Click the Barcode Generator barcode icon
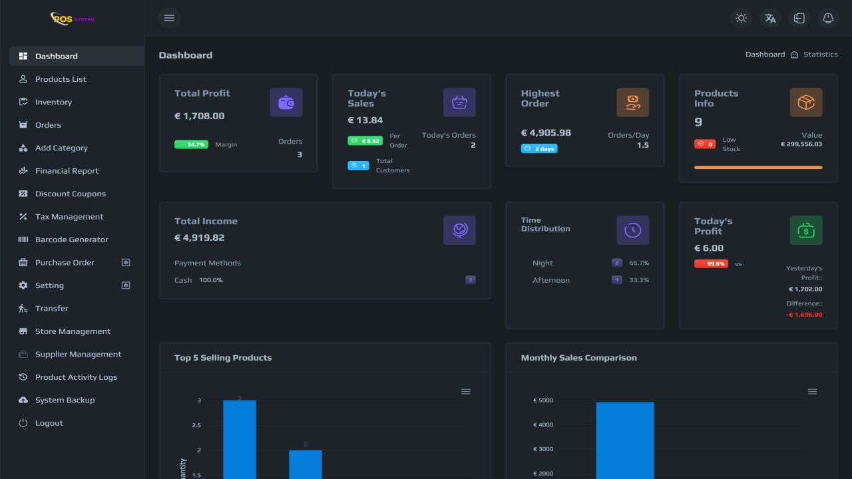852x479 pixels. (x=23, y=239)
